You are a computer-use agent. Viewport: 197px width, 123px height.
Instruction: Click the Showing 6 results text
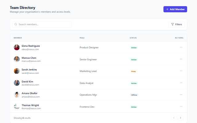22,118
